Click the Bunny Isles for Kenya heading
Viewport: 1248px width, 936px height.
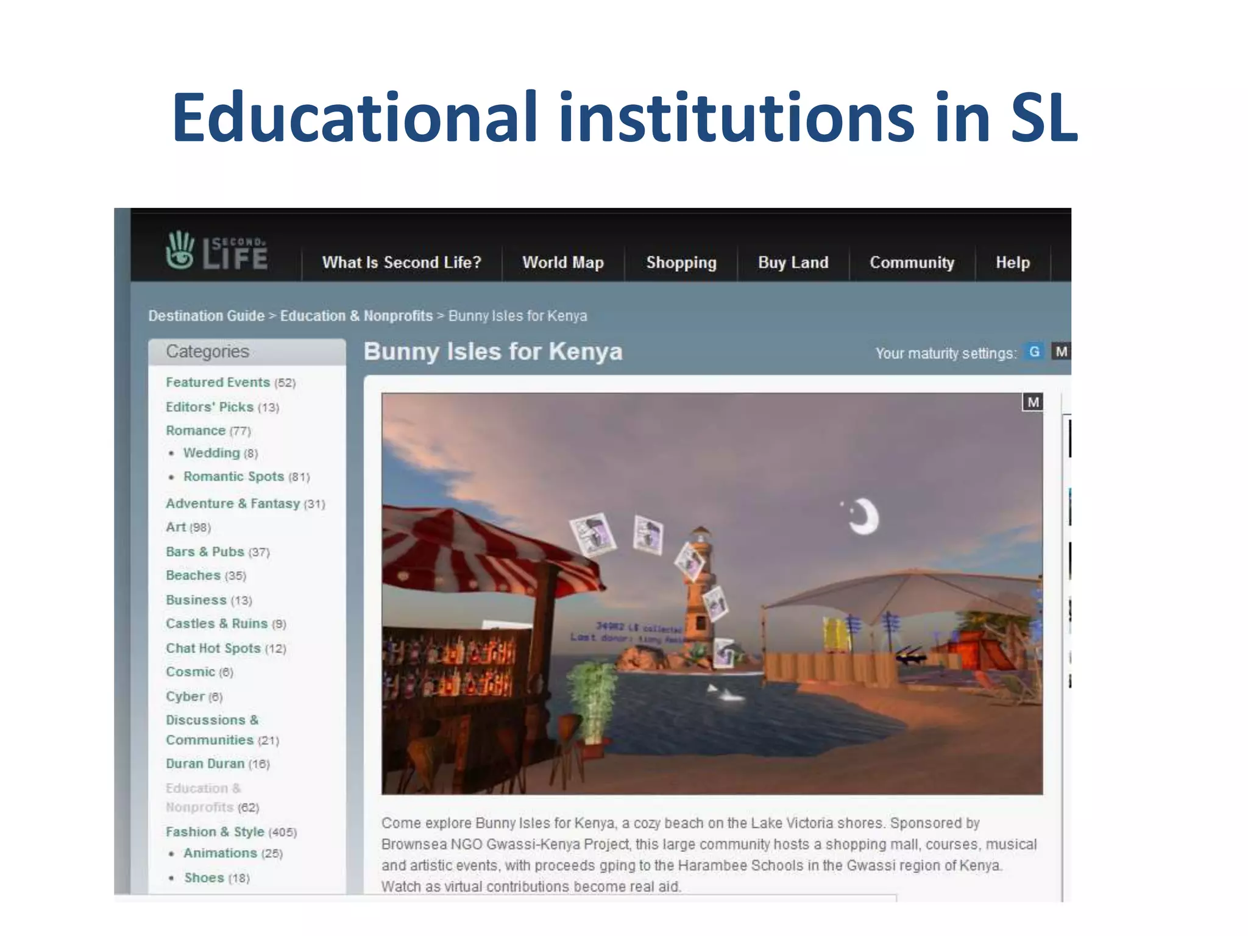[493, 352]
